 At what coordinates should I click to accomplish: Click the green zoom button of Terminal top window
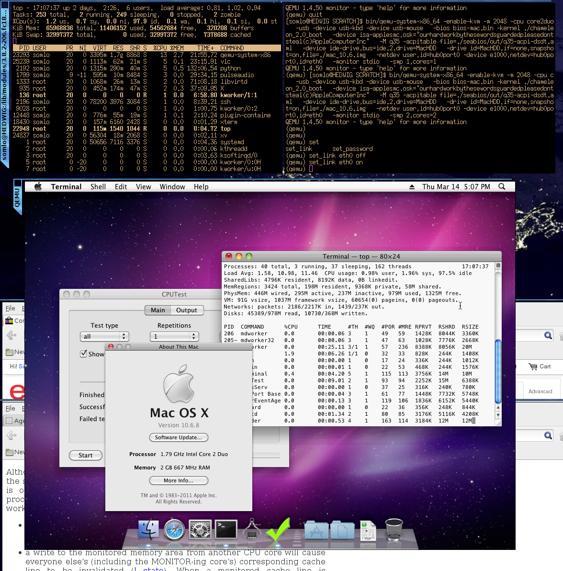[249, 256]
